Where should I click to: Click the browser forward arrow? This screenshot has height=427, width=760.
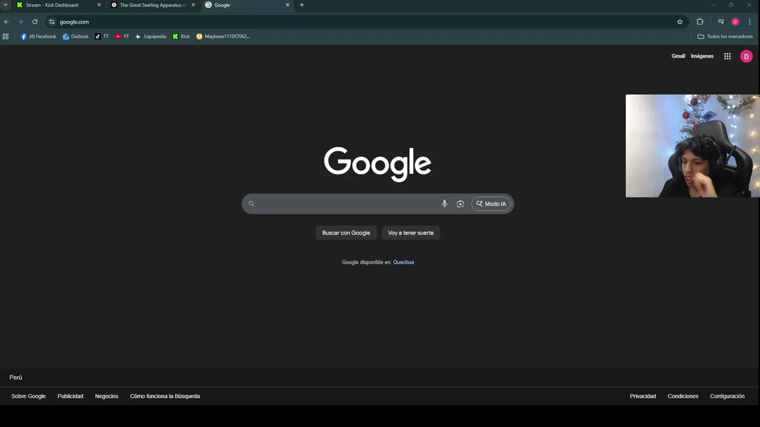(x=20, y=22)
